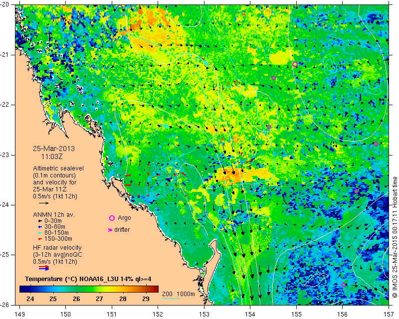Click the magenta drifter legend symbol
This screenshot has height=319, width=399.
(110, 230)
